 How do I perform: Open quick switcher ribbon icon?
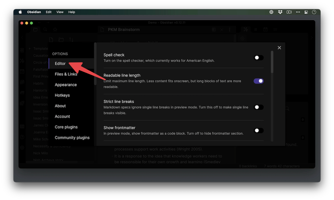[x=22, y=50]
